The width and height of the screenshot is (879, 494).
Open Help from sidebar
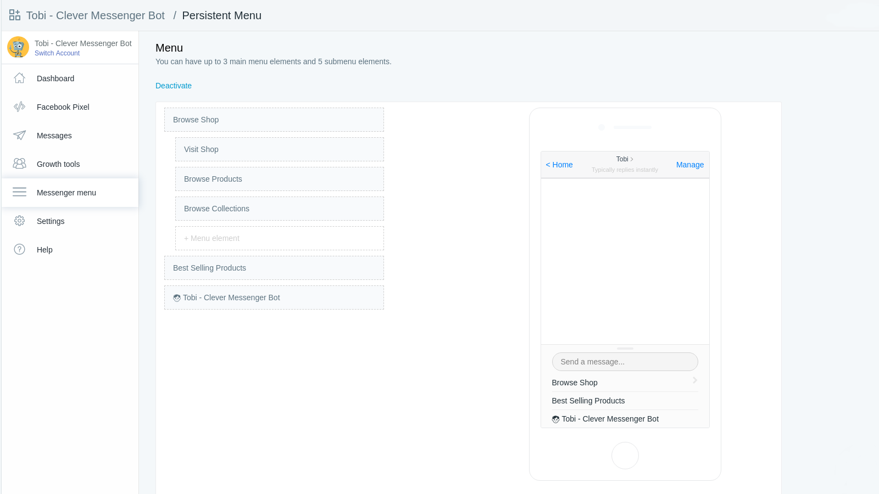pyautogui.click(x=70, y=250)
